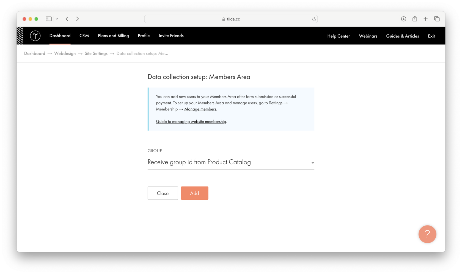
Task: Open Safari Downloads via the download arrow icon
Action: click(x=403, y=19)
